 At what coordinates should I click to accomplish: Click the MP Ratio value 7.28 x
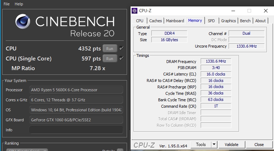pyautogui.click(x=97, y=68)
